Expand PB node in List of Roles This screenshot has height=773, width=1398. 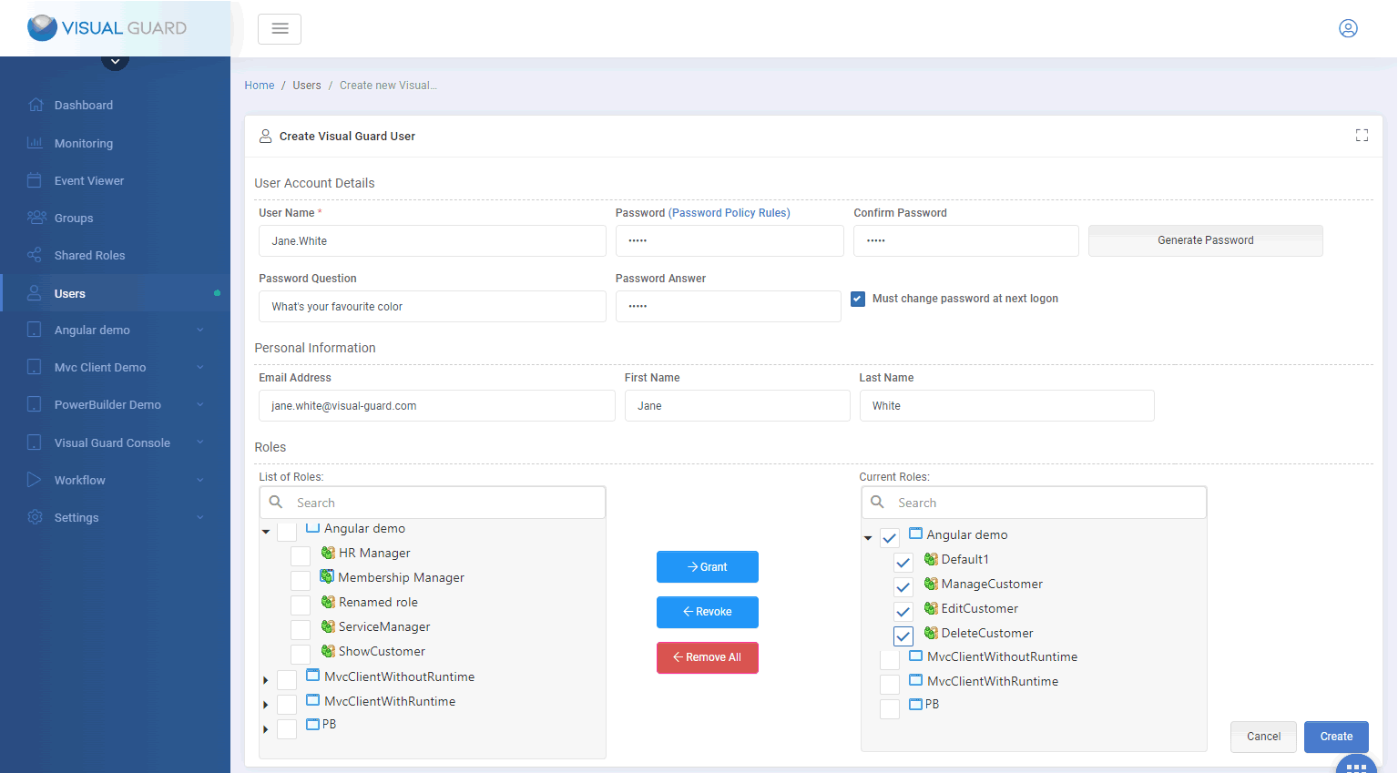point(265,729)
